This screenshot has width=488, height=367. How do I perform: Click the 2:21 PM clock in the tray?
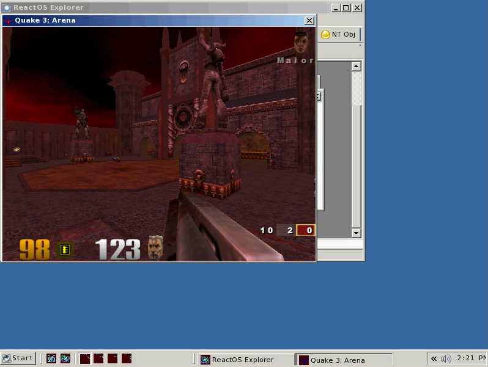click(x=471, y=358)
